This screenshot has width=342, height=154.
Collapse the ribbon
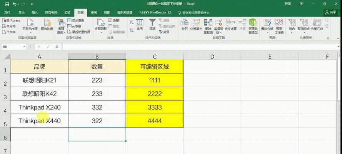click(x=339, y=38)
